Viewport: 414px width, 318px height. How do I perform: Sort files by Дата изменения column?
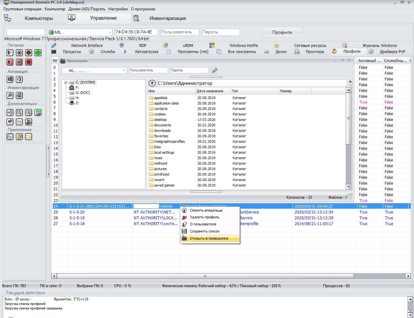213,91
